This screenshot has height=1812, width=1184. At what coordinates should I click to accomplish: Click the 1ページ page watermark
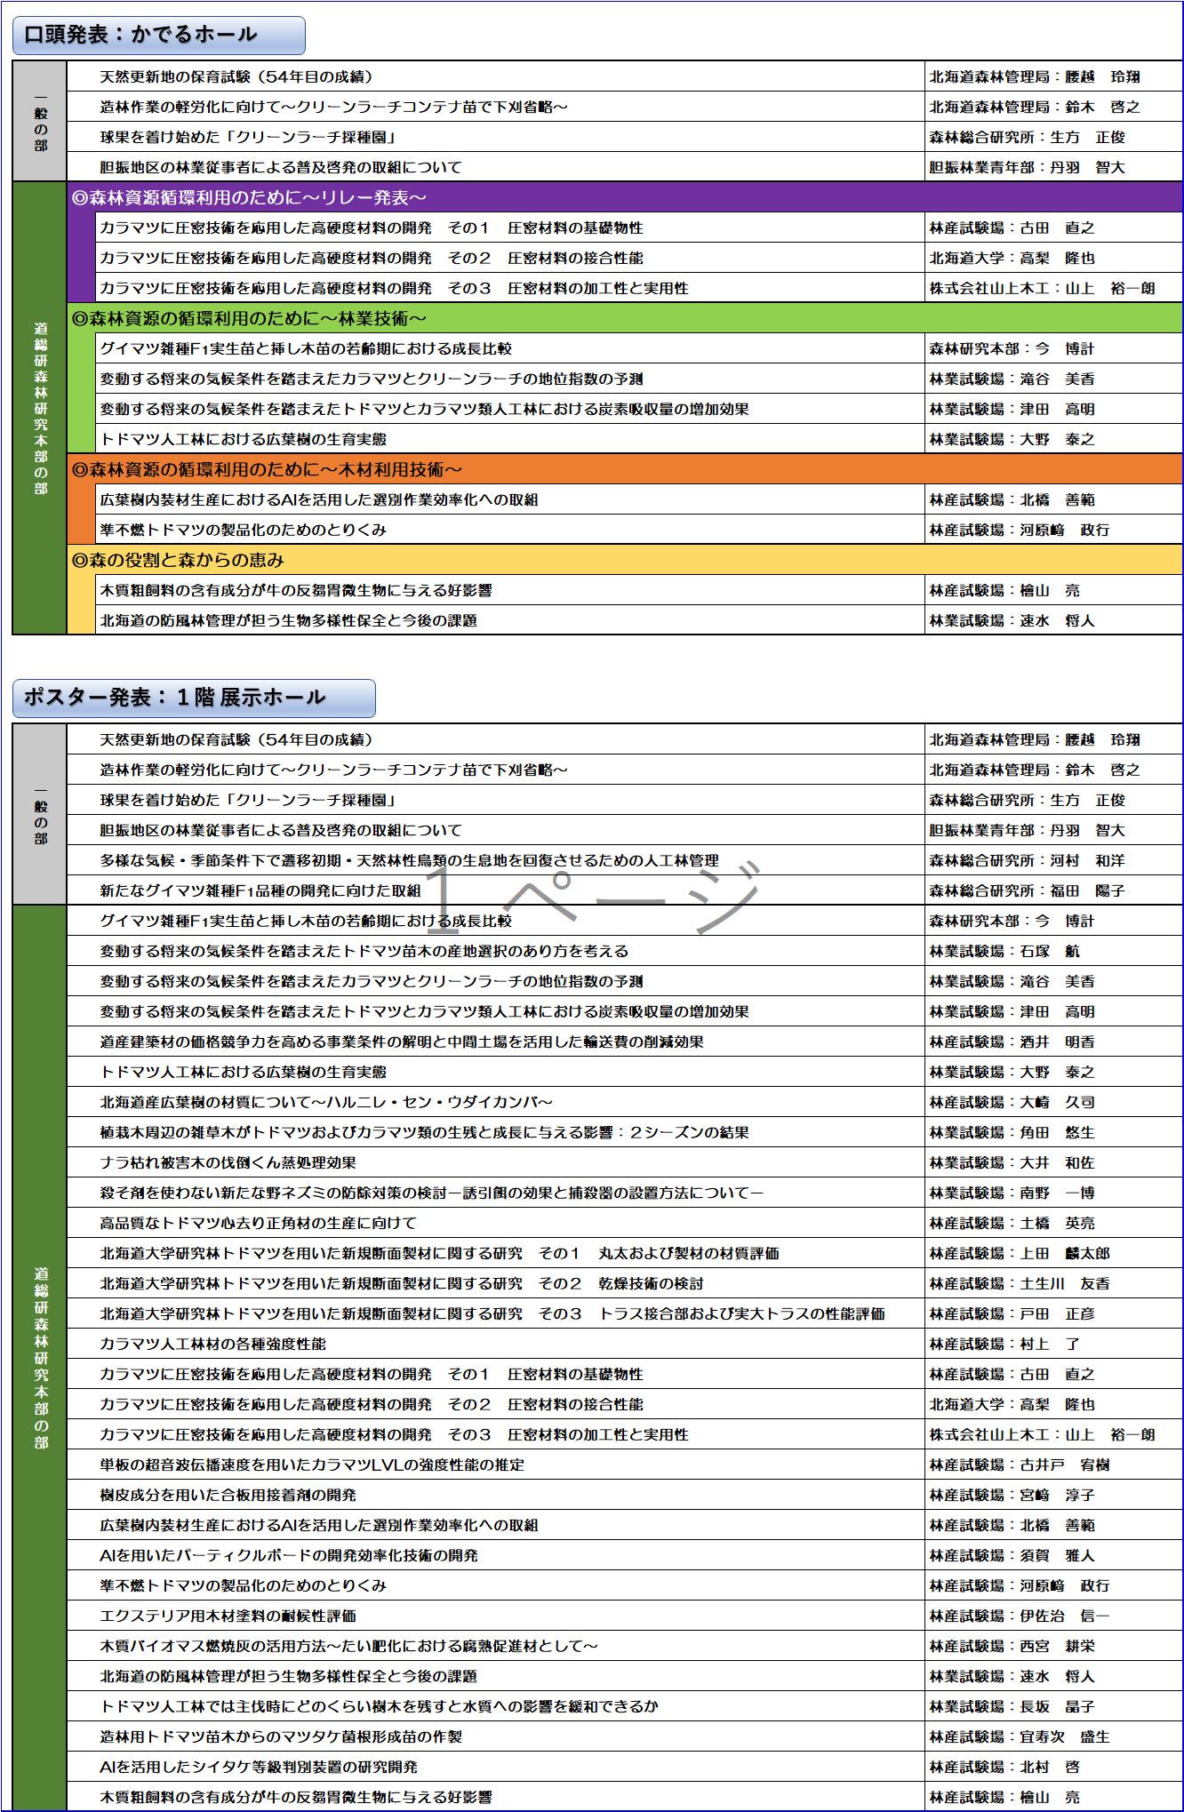pyautogui.click(x=593, y=898)
